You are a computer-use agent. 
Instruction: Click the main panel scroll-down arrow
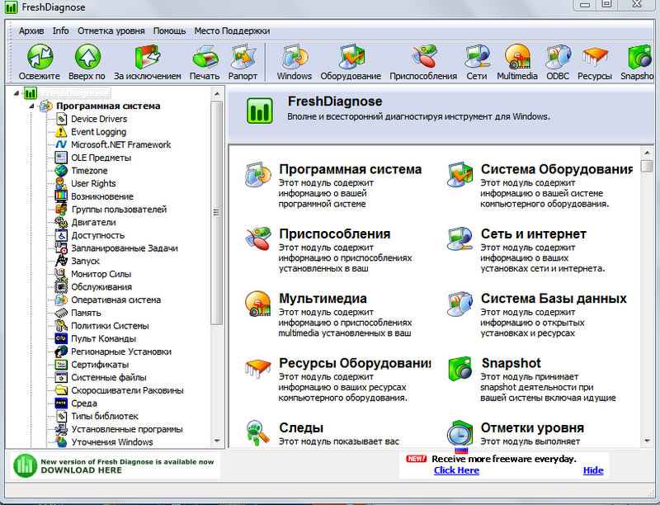pyautogui.click(x=648, y=441)
